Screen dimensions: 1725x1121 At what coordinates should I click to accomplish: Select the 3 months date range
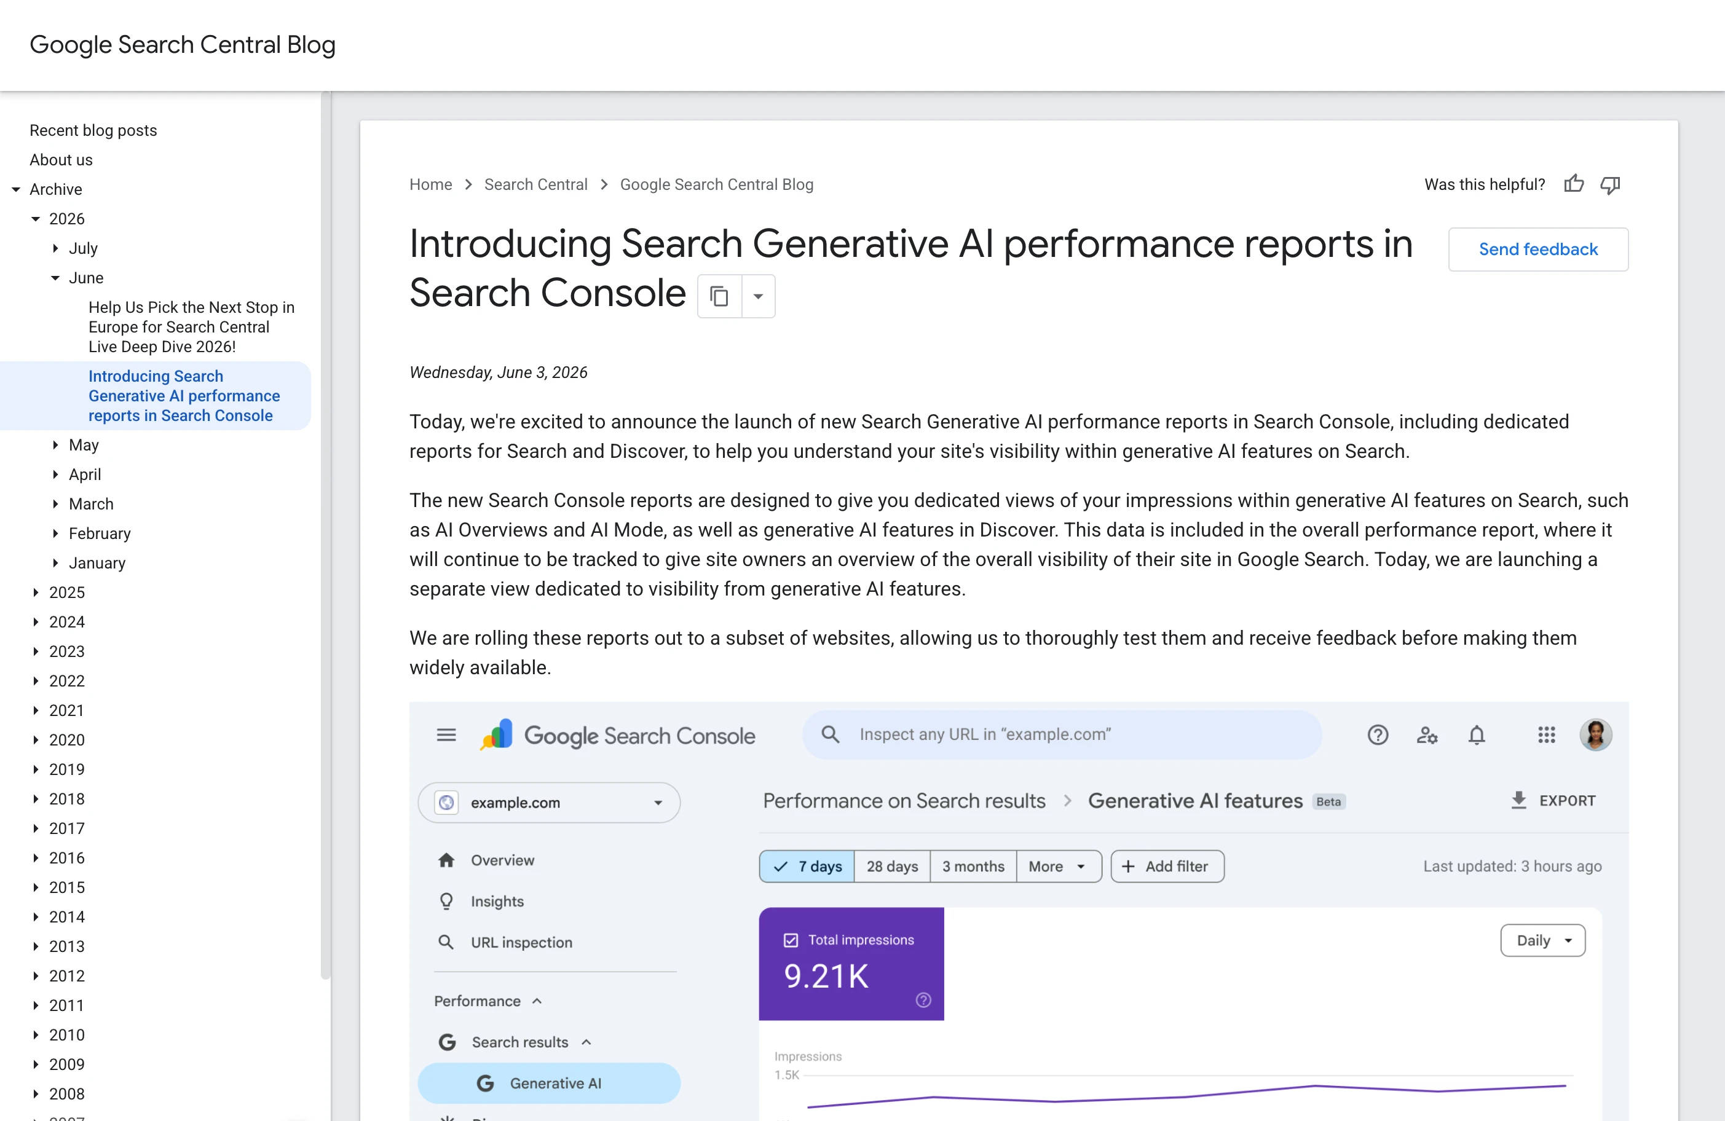[x=973, y=866]
